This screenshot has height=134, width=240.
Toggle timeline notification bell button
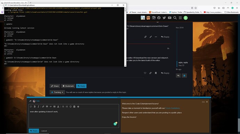184,76
